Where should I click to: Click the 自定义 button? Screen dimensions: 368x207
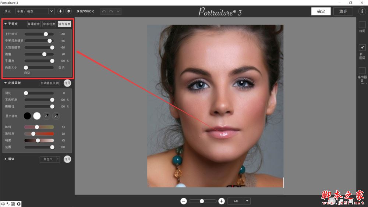(48, 159)
